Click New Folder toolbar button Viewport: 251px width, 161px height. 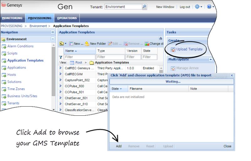95,44
